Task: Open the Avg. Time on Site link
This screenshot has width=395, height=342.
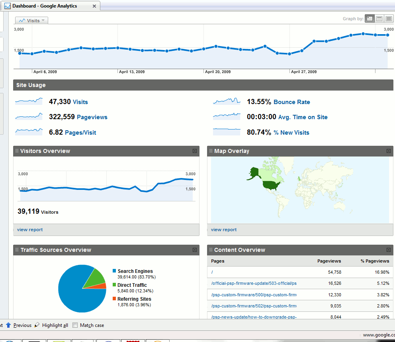Action: coord(303,117)
